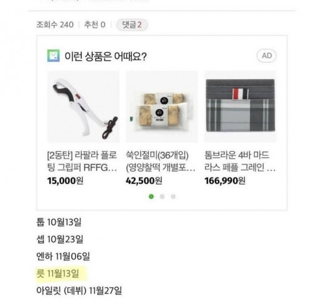
Task: Click the 아일릿 (데뷔) 11월27일 line
Action: [x=79, y=290]
